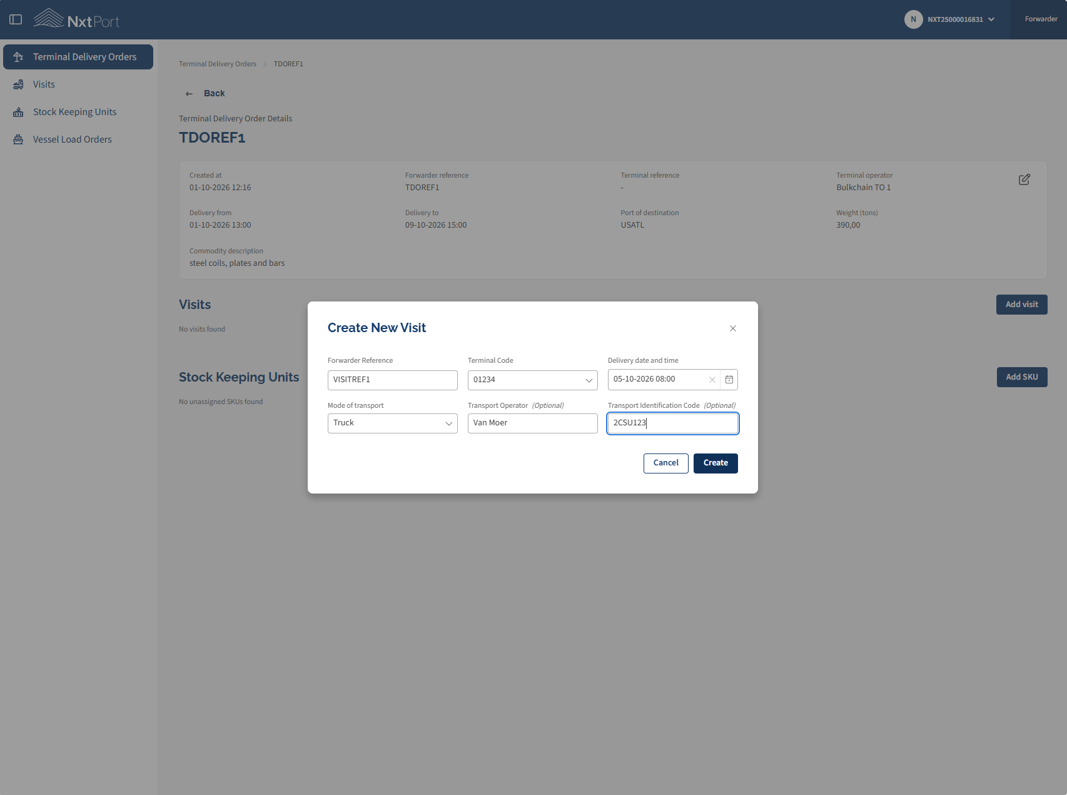
Task: Click the edit order details pencil icon
Action: [x=1024, y=180]
